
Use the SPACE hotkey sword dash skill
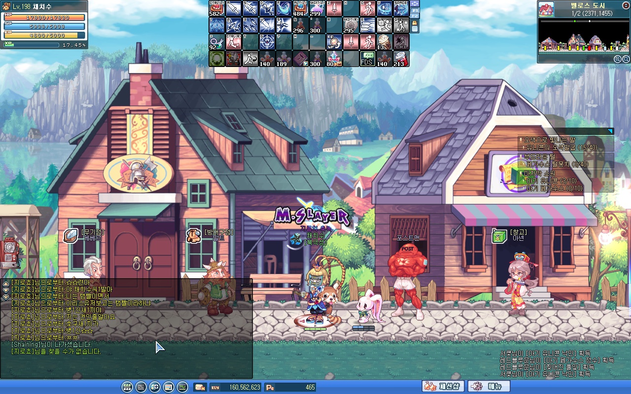coord(401,8)
